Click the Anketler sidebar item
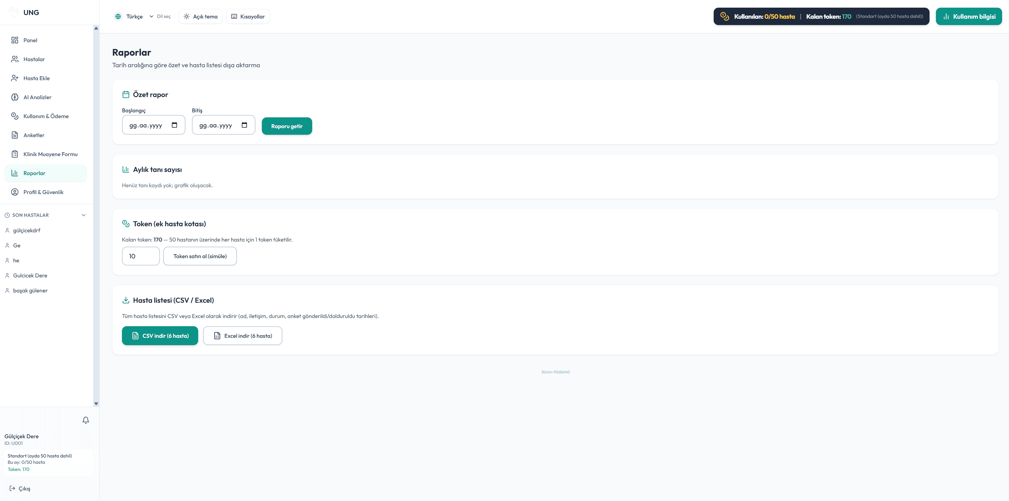 (x=45, y=135)
